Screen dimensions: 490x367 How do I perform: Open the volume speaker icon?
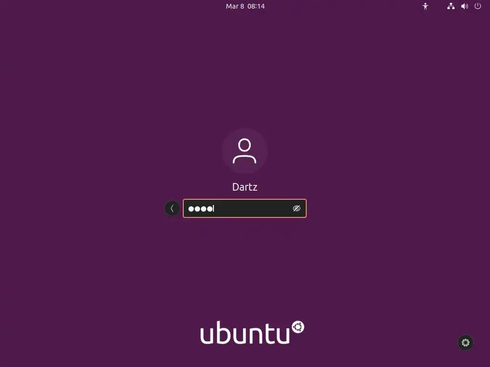coord(464,6)
